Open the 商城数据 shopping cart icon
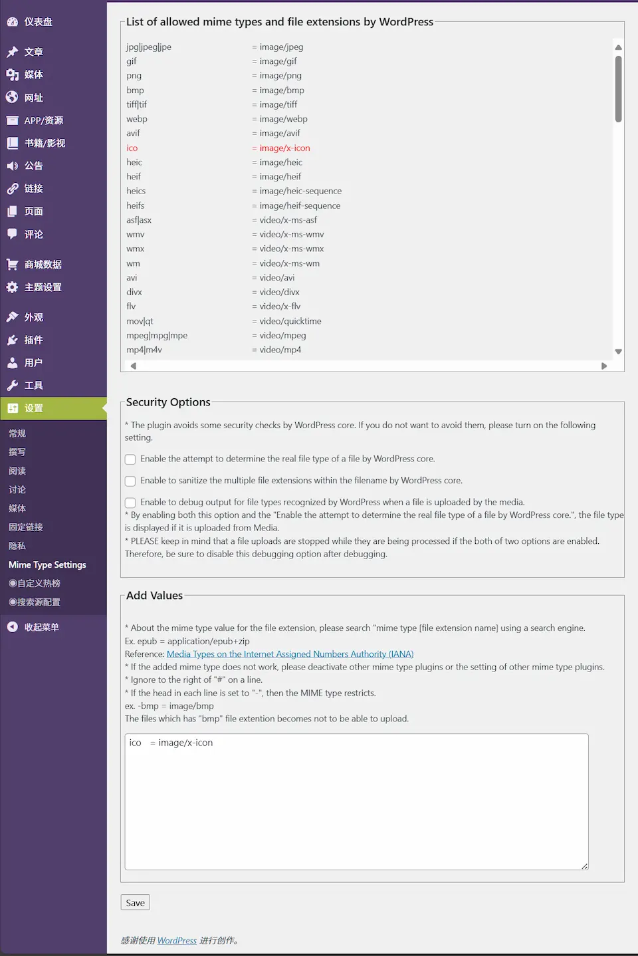The height and width of the screenshot is (956, 638). (13, 263)
